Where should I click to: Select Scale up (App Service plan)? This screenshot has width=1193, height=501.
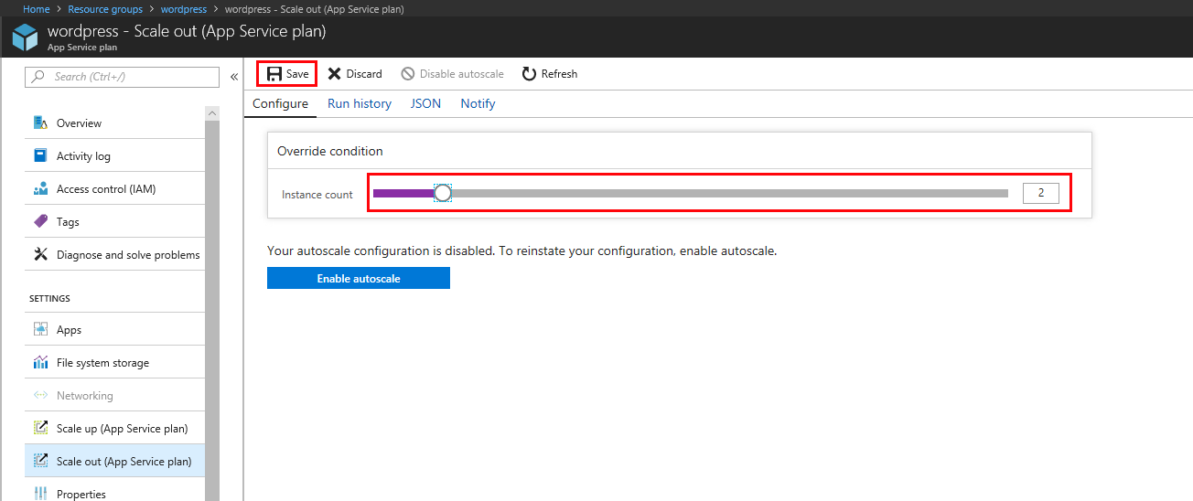(115, 428)
